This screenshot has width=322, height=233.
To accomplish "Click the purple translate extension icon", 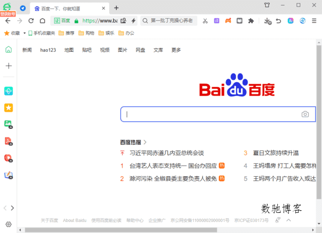I will click(x=217, y=21).
